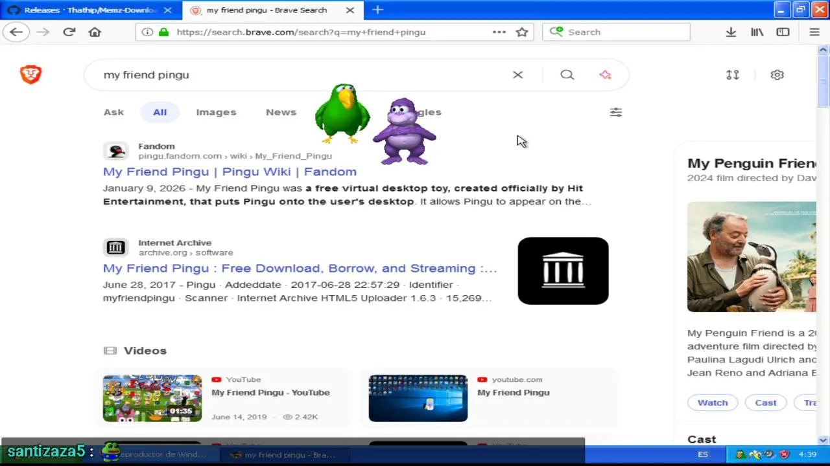Show site information icon in address bar
The image size is (830, 466).
tap(147, 32)
